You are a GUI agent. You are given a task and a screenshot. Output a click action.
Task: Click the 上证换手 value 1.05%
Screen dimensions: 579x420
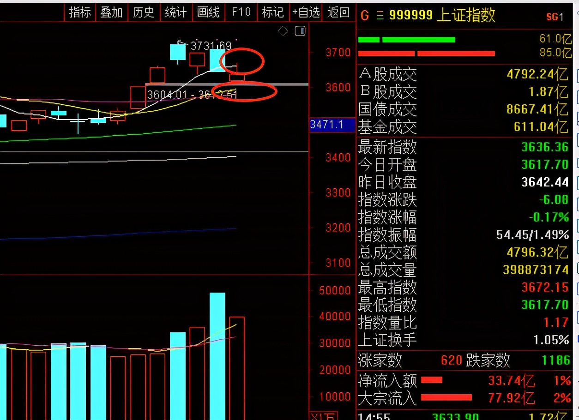point(551,340)
